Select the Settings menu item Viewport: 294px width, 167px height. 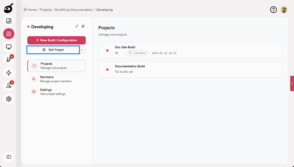57,92
